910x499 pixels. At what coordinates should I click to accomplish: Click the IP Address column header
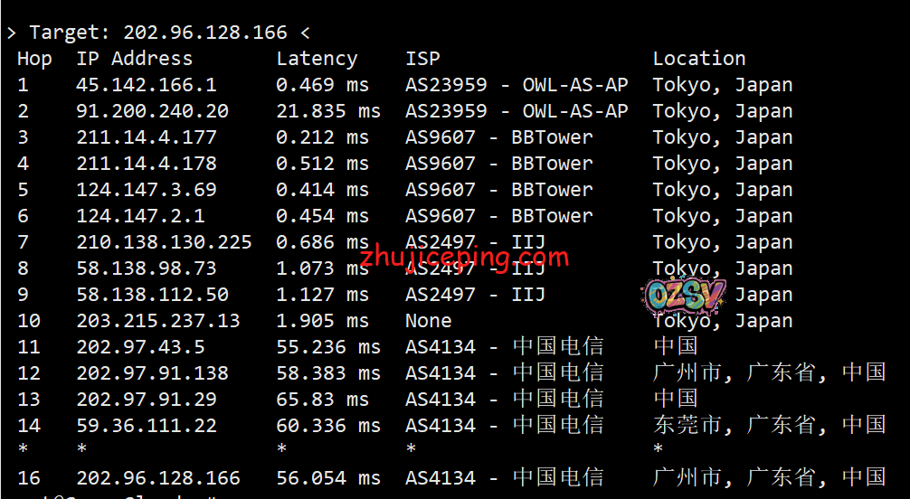point(134,59)
